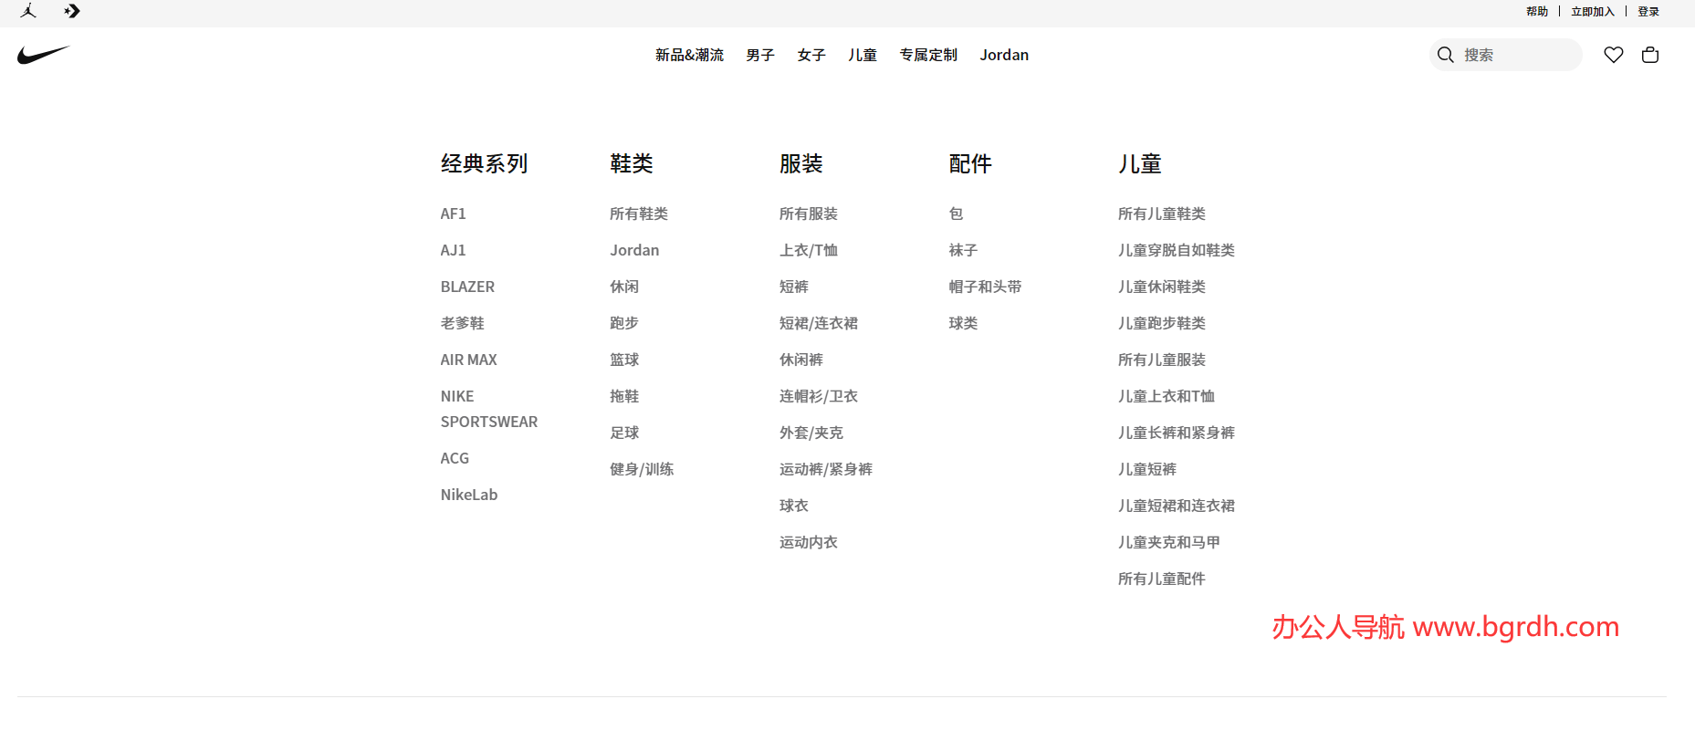1695x741 pixels.
Task: Open the 儿童 top navigation menu
Action: tap(863, 55)
